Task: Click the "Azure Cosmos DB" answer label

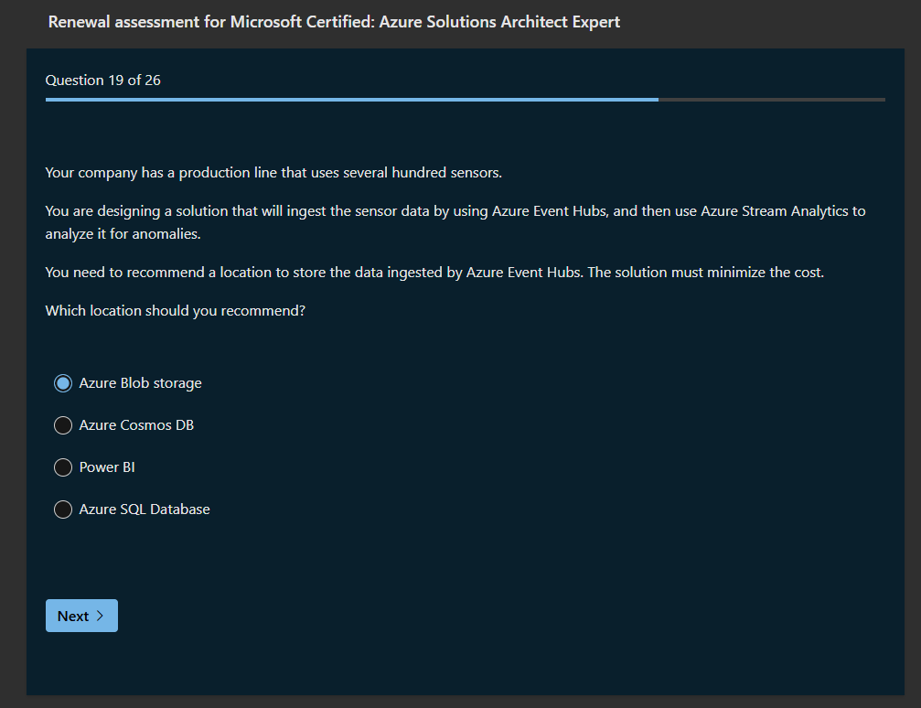Action: 136,425
